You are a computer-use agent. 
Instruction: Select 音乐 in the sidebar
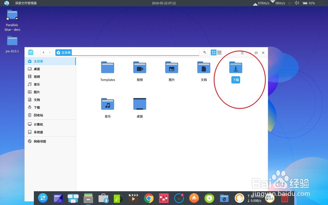[50, 84]
